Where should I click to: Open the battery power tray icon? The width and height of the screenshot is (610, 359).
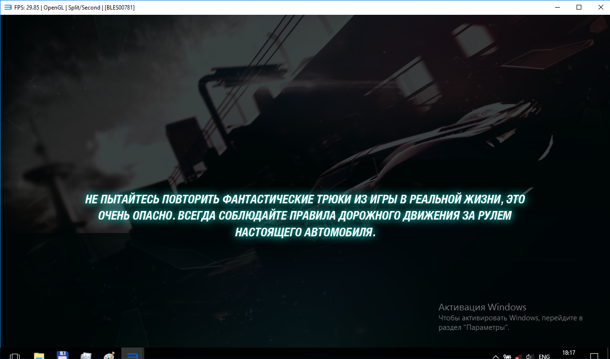pyautogui.click(x=507, y=356)
